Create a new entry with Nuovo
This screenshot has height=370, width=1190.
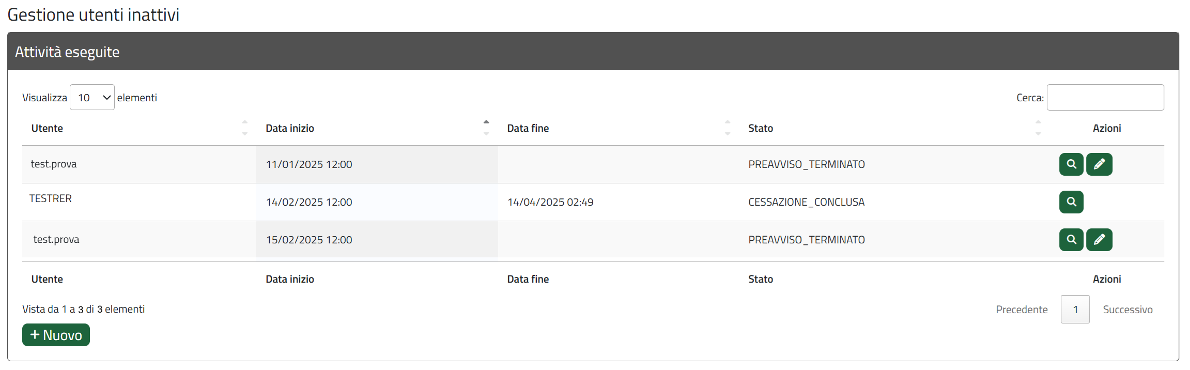[x=56, y=335]
